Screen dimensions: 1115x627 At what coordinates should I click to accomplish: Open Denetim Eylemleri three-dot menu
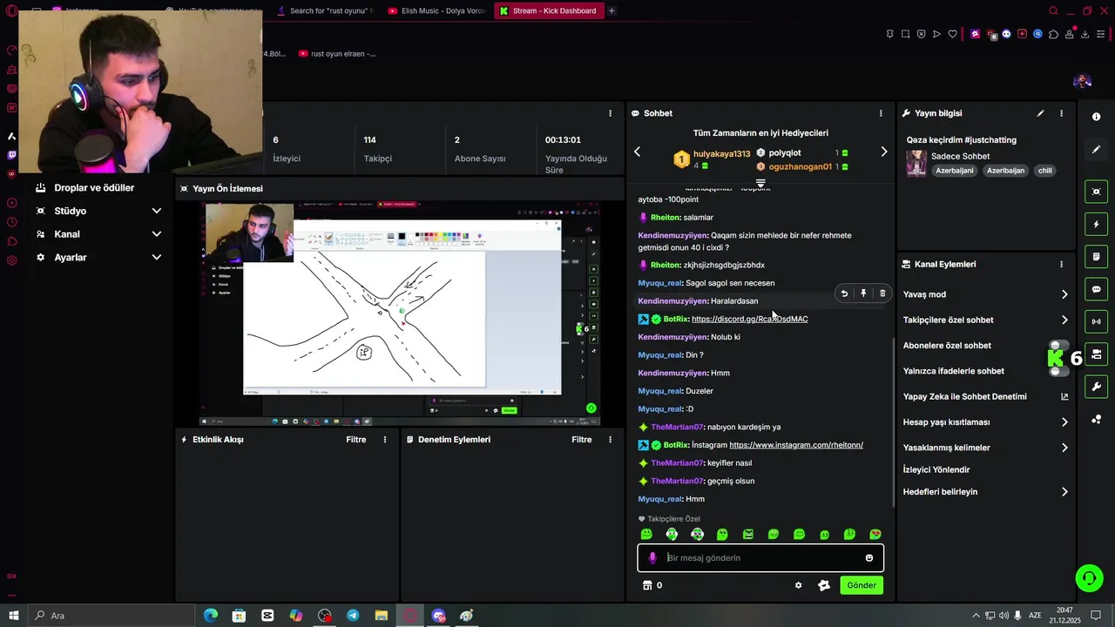pyautogui.click(x=610, y=440)
